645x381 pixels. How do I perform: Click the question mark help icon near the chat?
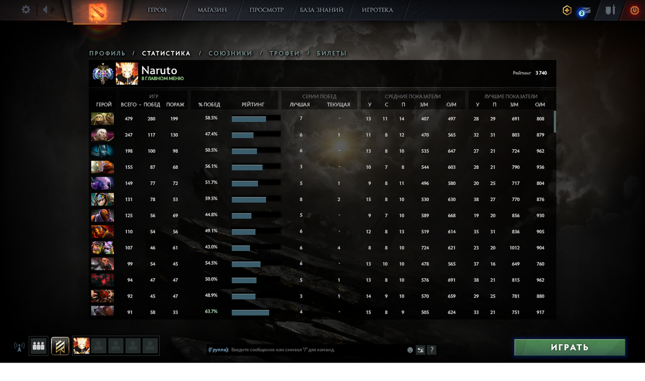pos(432,350)
